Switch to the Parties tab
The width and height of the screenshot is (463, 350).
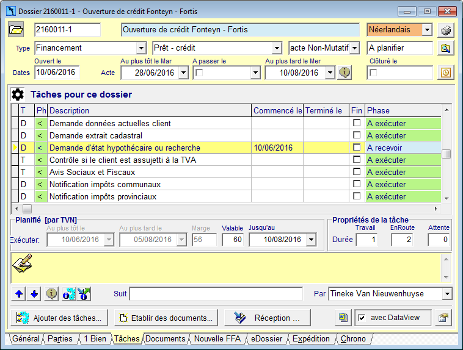click(x=60, y=339)
